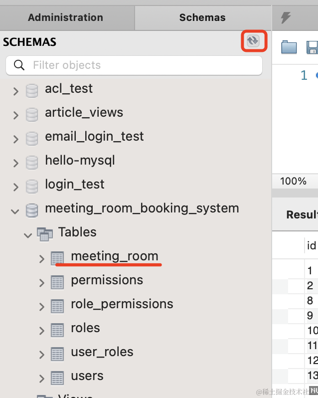Switch to the Administration tab
This screenshot has height=398, width=318.
click(65, 17)
